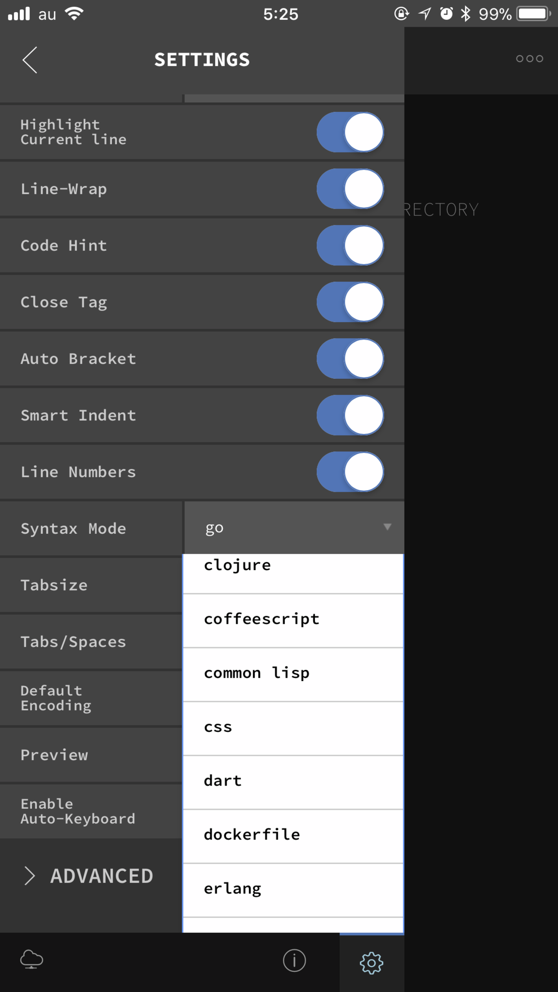Tap the Bluetooth icon in status bar

coord(465,14)
